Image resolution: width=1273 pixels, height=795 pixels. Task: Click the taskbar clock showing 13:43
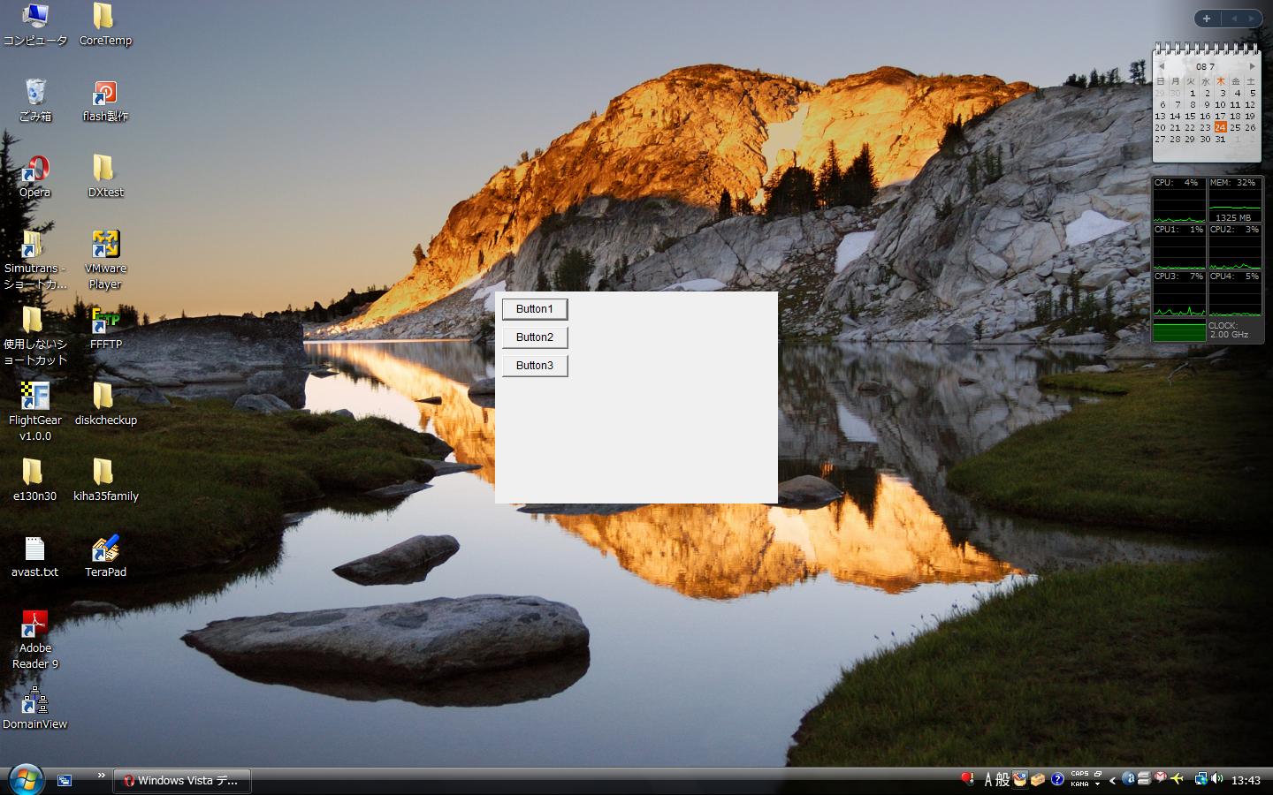(1246, 781)
